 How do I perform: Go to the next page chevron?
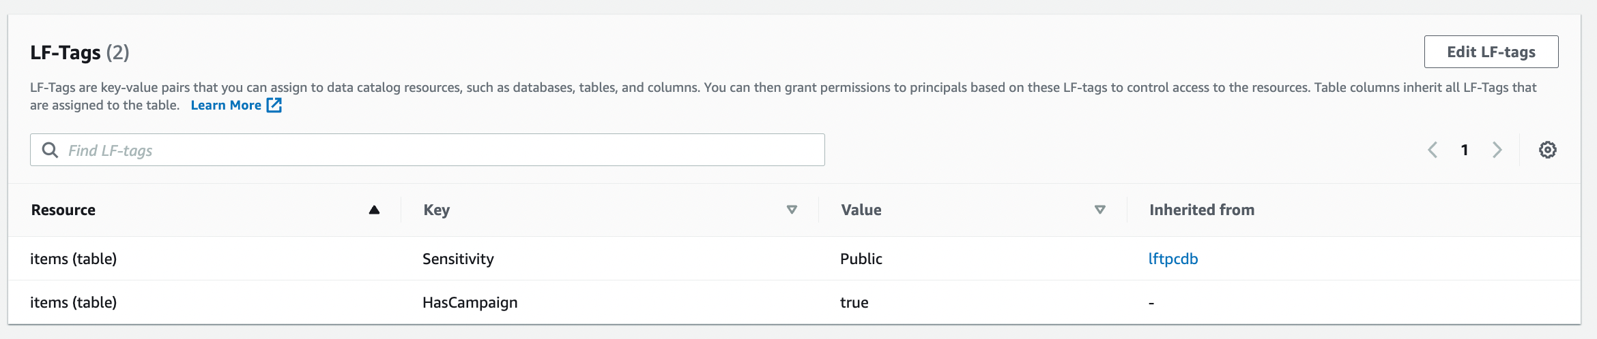tap(1497, 150)
